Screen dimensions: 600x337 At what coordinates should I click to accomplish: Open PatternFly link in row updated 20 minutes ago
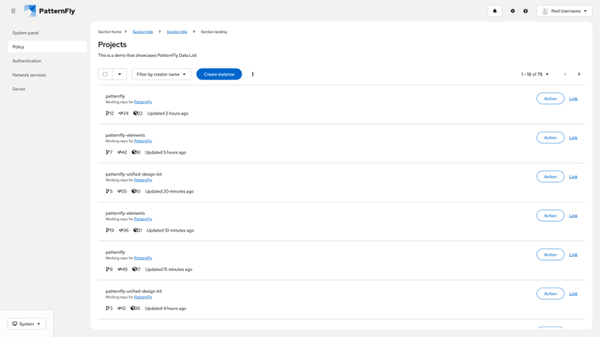pos(143,180)
